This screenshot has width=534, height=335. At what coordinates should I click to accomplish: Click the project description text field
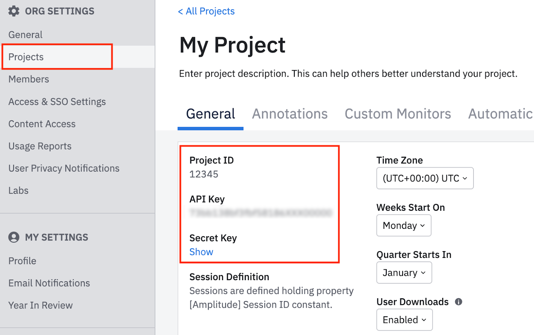[x=348, y=74]
